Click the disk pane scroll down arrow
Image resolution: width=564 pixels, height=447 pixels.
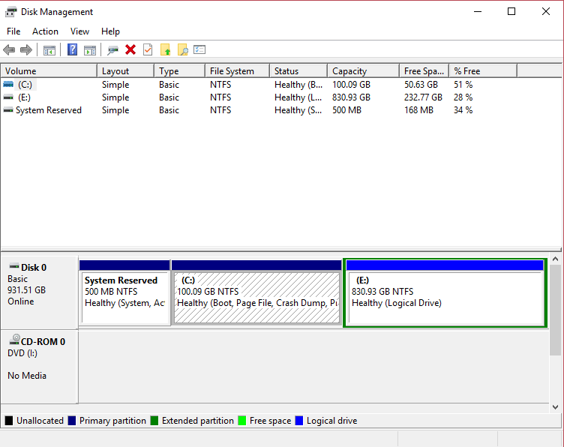tap(555, 407)
